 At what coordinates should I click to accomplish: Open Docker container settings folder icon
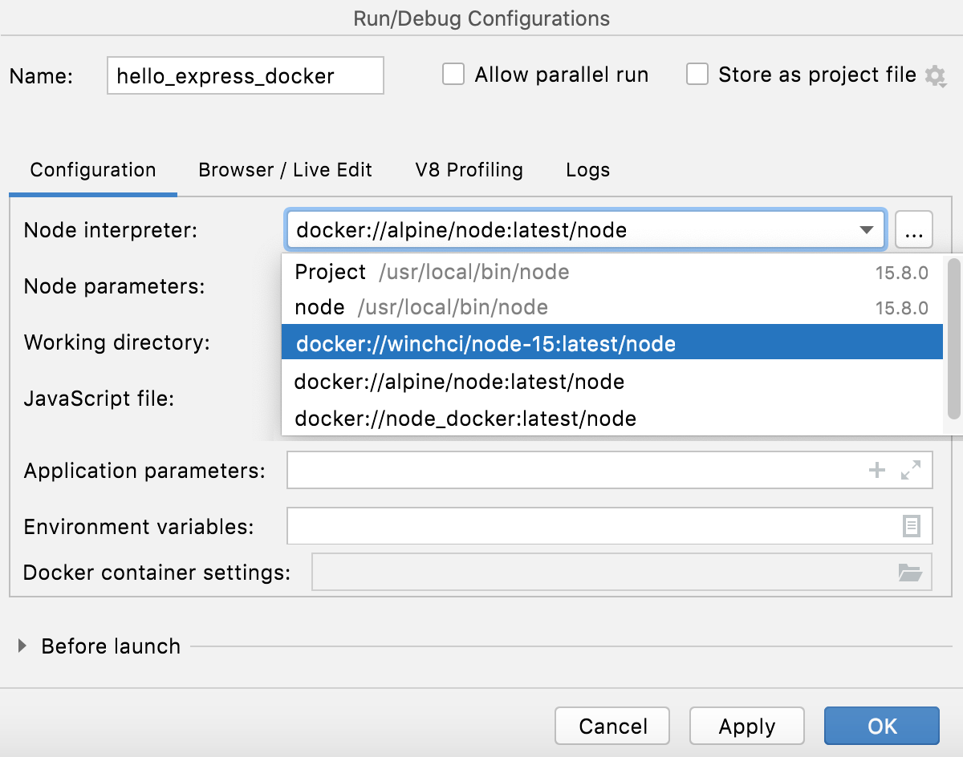911,573
